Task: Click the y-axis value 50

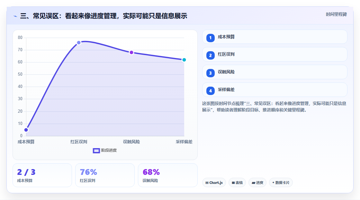Action: tap(20, 74)
